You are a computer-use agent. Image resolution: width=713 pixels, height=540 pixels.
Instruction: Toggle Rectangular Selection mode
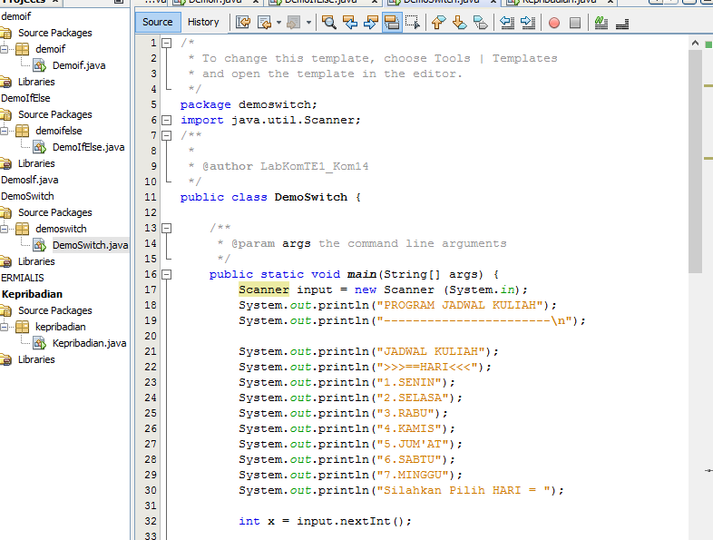pyautogui.click(x=413, y=22)
